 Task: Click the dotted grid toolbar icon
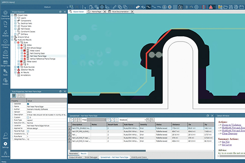click(x=175, y=7)
